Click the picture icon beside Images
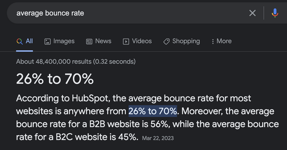 click(x=47, y=41)
